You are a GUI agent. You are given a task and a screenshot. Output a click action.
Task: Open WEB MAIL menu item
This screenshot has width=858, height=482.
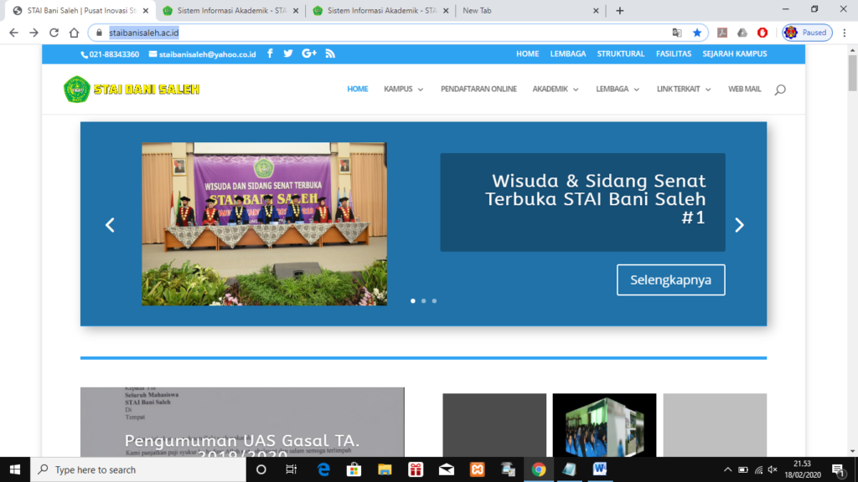click(x=744, y=89)
